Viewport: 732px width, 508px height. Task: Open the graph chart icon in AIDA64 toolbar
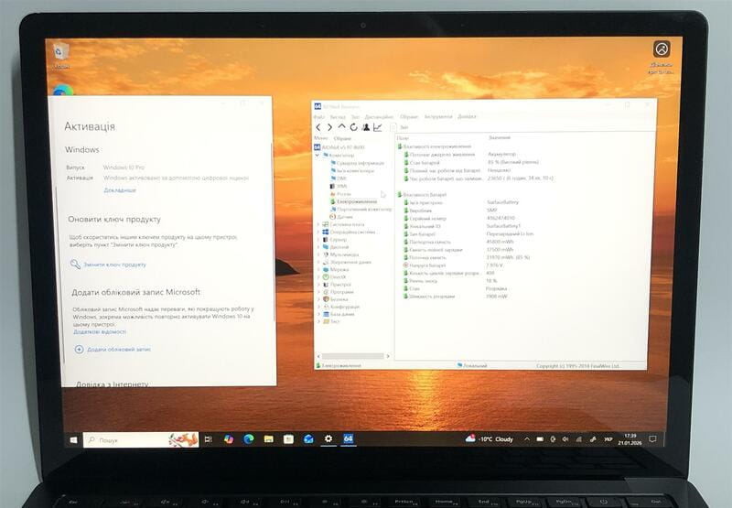click(x=377, y=127)
